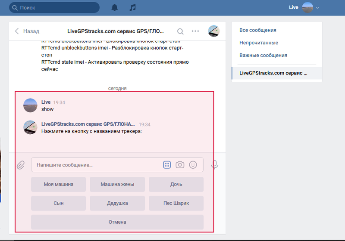Click the paperclip attach file icon
This screenshot has width=345, height=241.
[21, 165]
